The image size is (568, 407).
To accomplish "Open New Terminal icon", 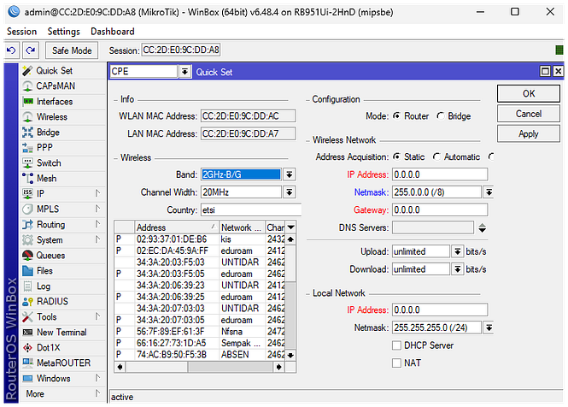I will pyautogui.click(x=27, y=333).
